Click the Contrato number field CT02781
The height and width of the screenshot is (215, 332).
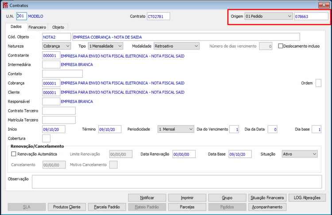click(158, 16)
